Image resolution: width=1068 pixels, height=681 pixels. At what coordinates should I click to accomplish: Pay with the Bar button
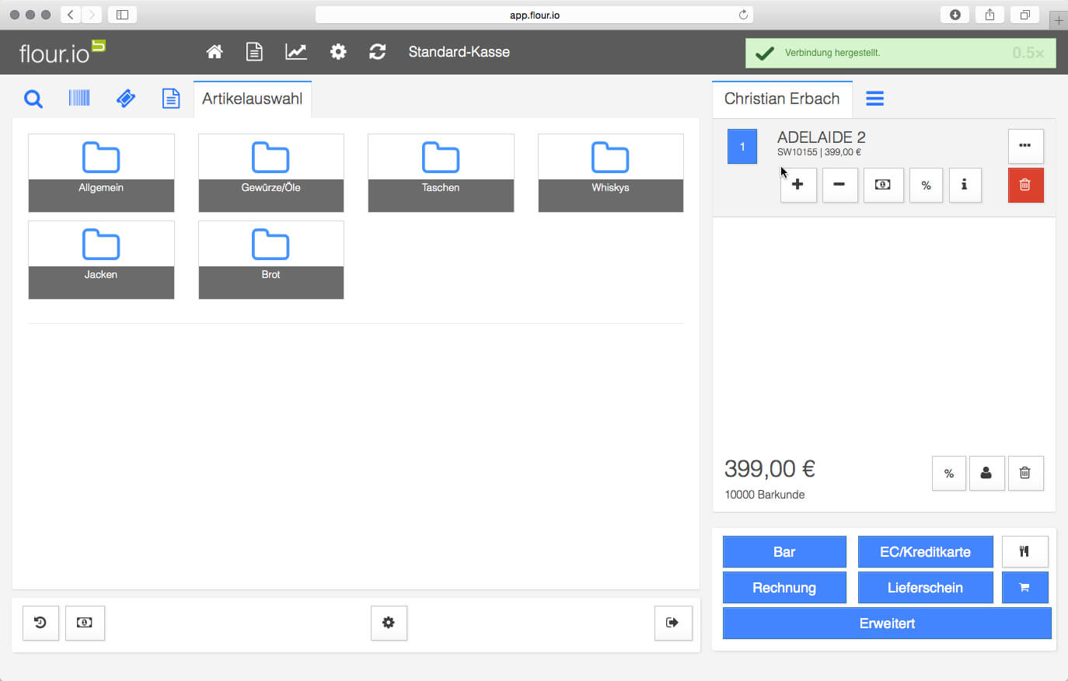784,552
